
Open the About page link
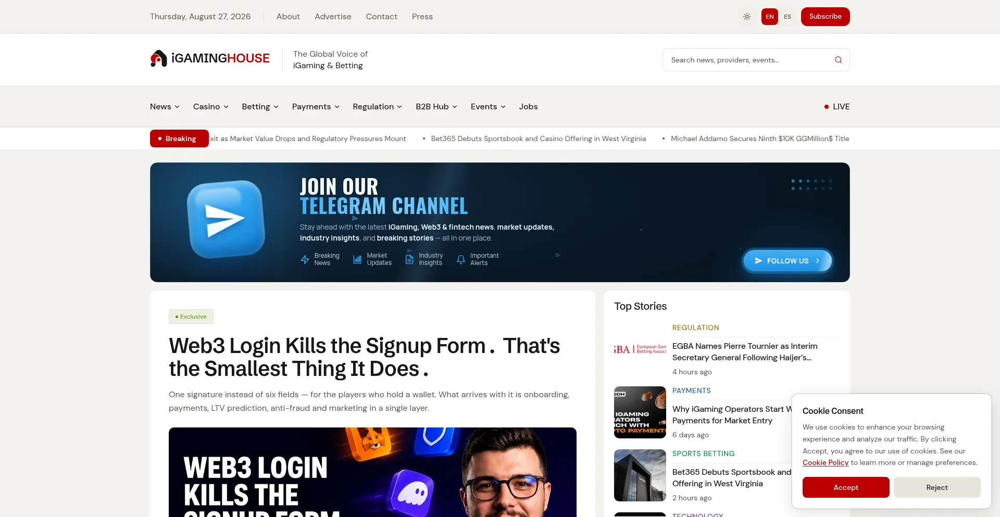(288, 17)
